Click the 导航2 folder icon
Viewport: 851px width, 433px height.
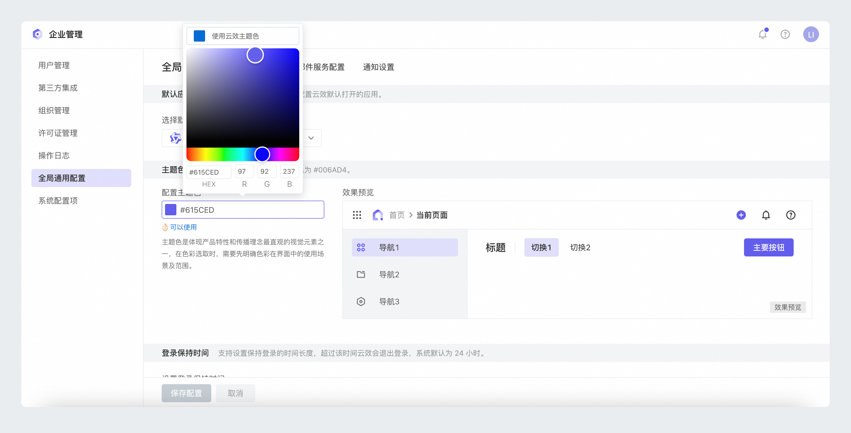pos(361,274)
